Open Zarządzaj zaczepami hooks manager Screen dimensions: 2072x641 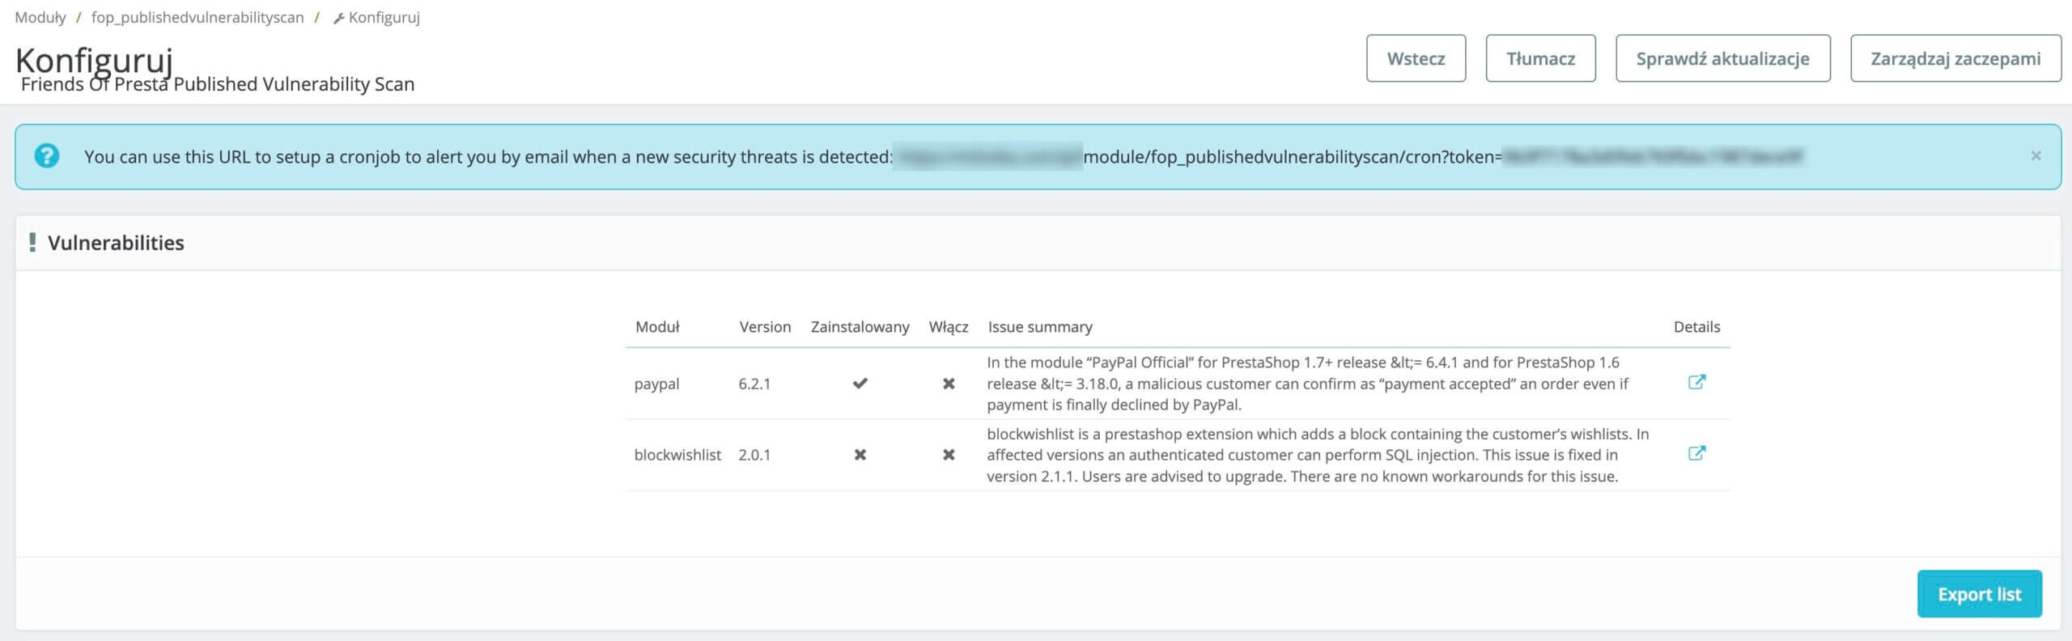[x=1955, y=58]
